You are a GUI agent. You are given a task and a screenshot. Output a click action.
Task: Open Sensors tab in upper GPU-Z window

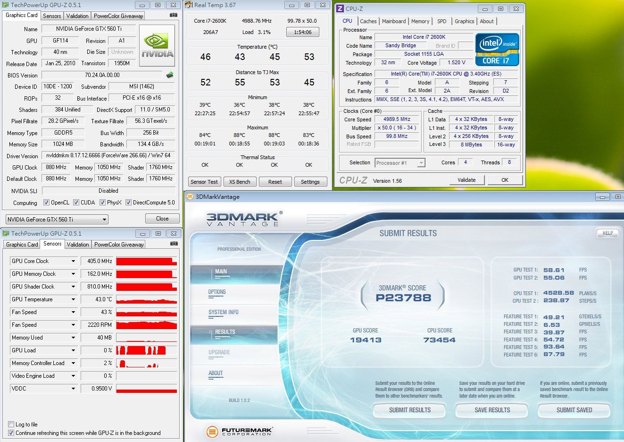click(52, 16)
